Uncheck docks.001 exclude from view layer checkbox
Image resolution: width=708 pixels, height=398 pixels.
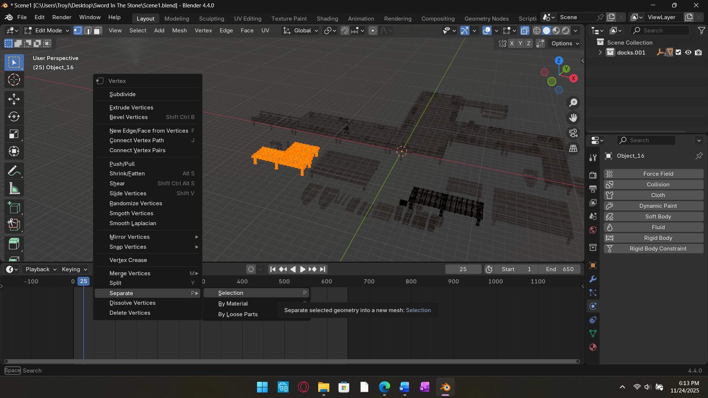tap(678, 52)
